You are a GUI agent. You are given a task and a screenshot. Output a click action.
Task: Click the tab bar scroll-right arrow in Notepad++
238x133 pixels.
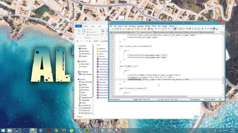223,32
